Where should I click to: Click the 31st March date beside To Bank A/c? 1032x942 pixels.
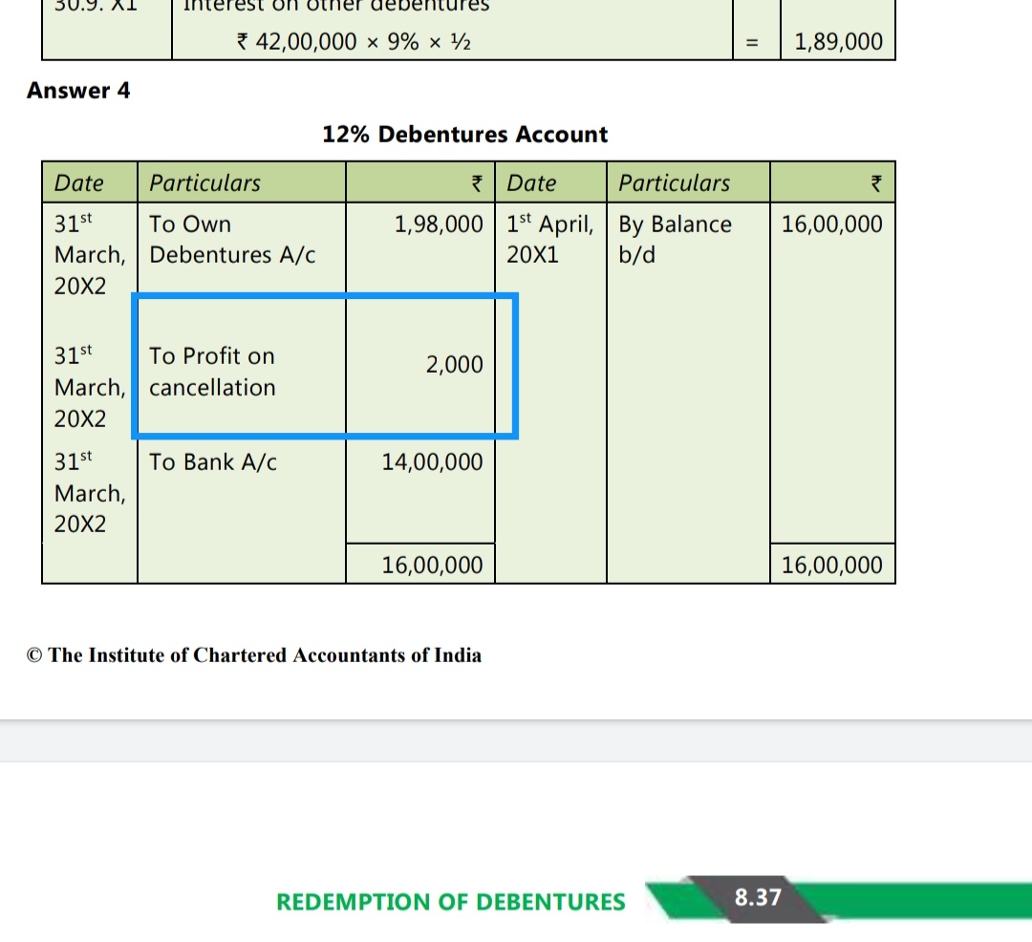click(x=90, y=493)
